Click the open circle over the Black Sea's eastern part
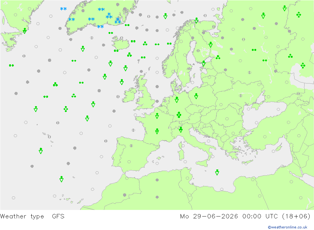314x230 pixels. [278, 109]
